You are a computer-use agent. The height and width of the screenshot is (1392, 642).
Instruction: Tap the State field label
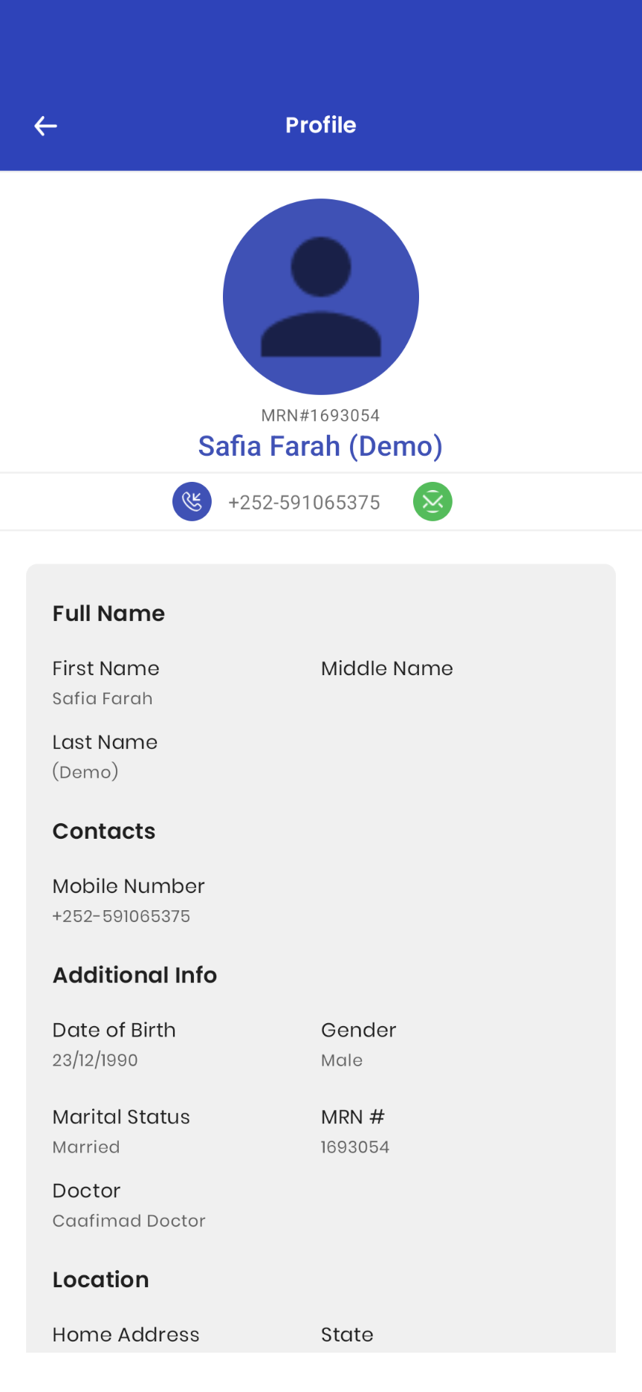[347, 1335]
